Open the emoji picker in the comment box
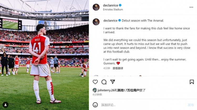 point(95,105)
